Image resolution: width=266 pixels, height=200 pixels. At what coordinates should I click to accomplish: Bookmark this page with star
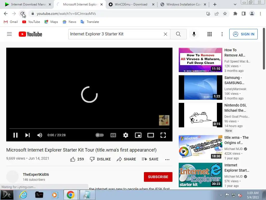[x=225, y=14]
